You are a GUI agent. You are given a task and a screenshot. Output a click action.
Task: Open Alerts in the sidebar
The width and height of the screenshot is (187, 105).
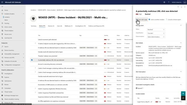(x=6, y=20)
